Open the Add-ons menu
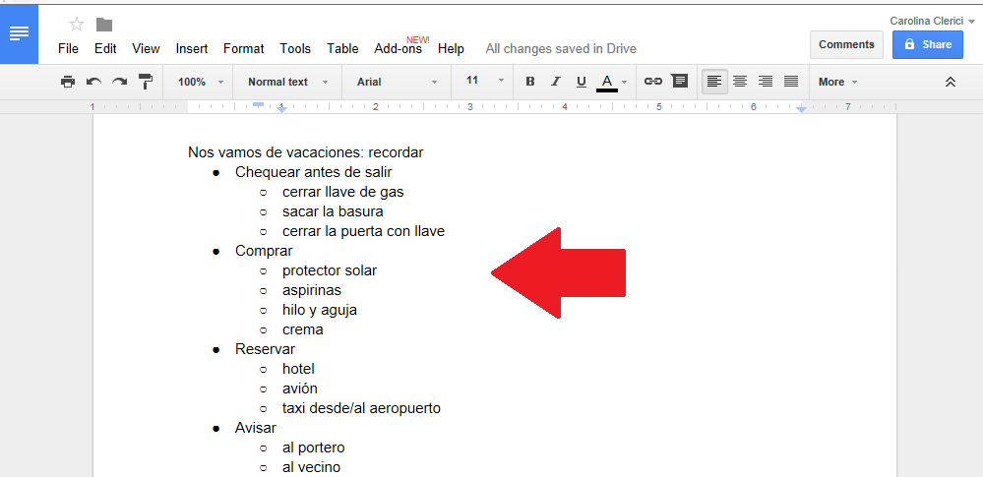983x477 pixels. 399,48
